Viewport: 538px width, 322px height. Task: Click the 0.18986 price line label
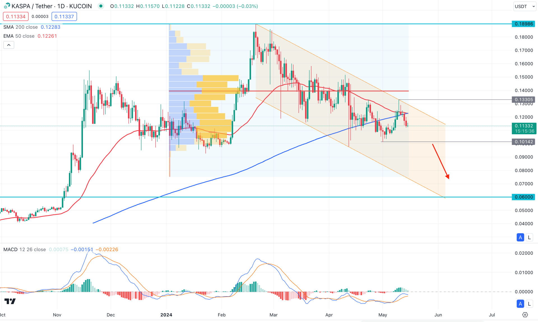point(523,24)
